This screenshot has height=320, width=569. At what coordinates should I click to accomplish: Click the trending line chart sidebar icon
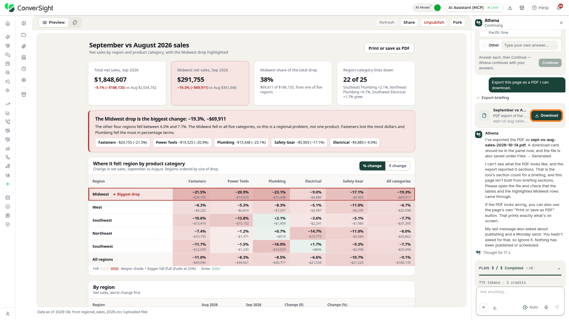click(8, 104)
